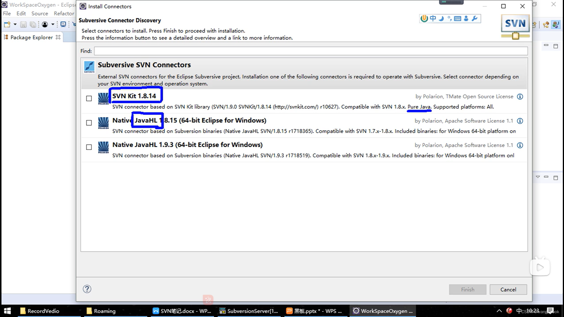This screenshot has height=317, width=564.
Task: Open the Eclipse Edit menu
Action: coord(21,14)
